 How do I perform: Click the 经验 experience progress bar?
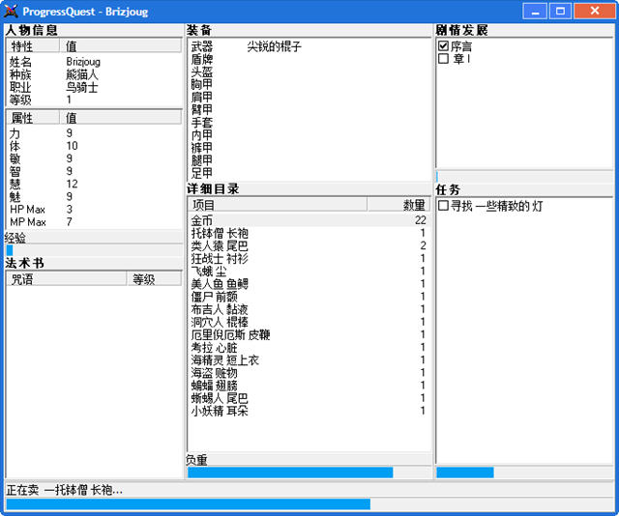(93, 250)
